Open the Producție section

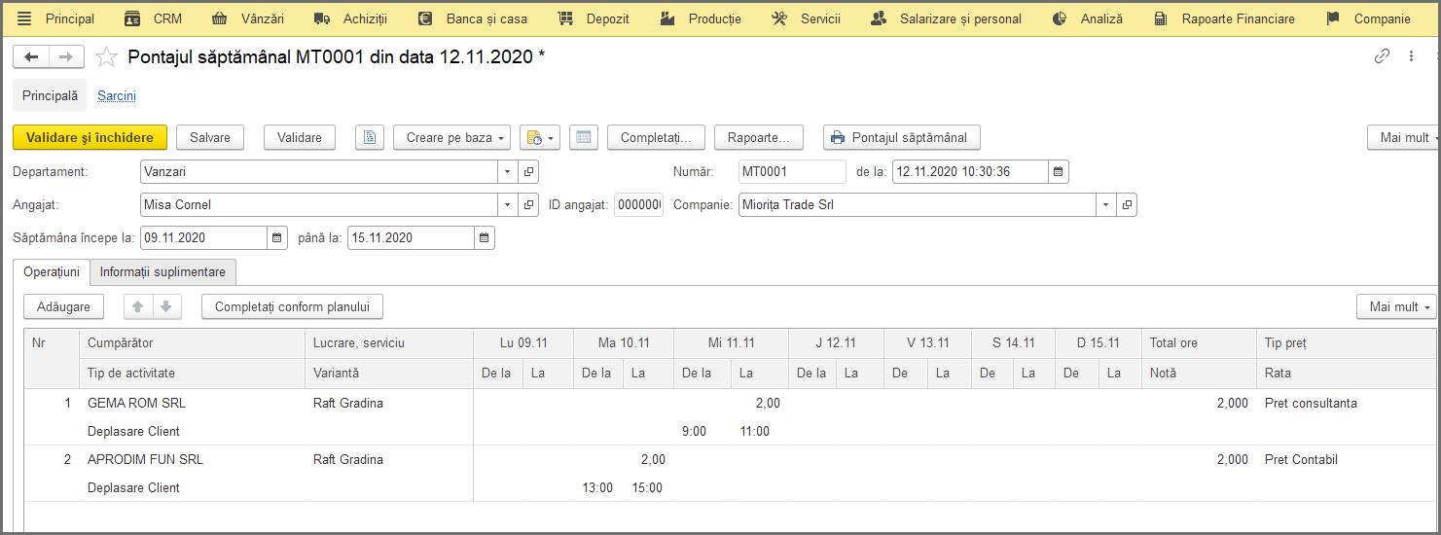point(701,18)
